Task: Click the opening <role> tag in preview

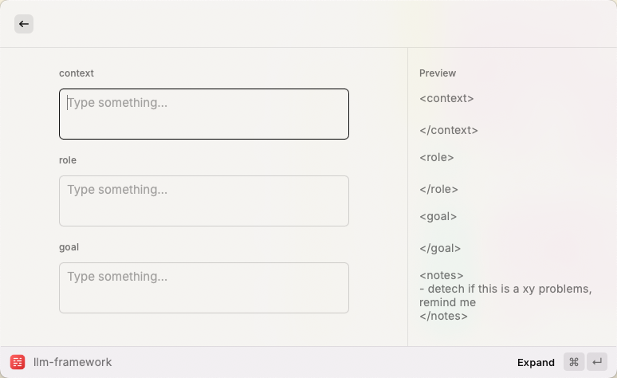Action: pyautogui.click(x=436, y=157)
